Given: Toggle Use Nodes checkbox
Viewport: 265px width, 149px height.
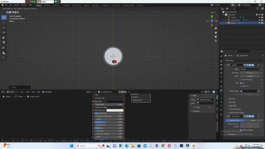Looking at the screenshot, I should point(43,92).
